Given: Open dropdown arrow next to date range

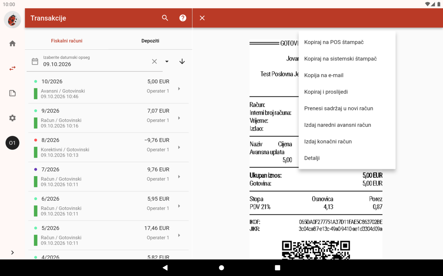Looking at the screenshot, I should point(167,61).
